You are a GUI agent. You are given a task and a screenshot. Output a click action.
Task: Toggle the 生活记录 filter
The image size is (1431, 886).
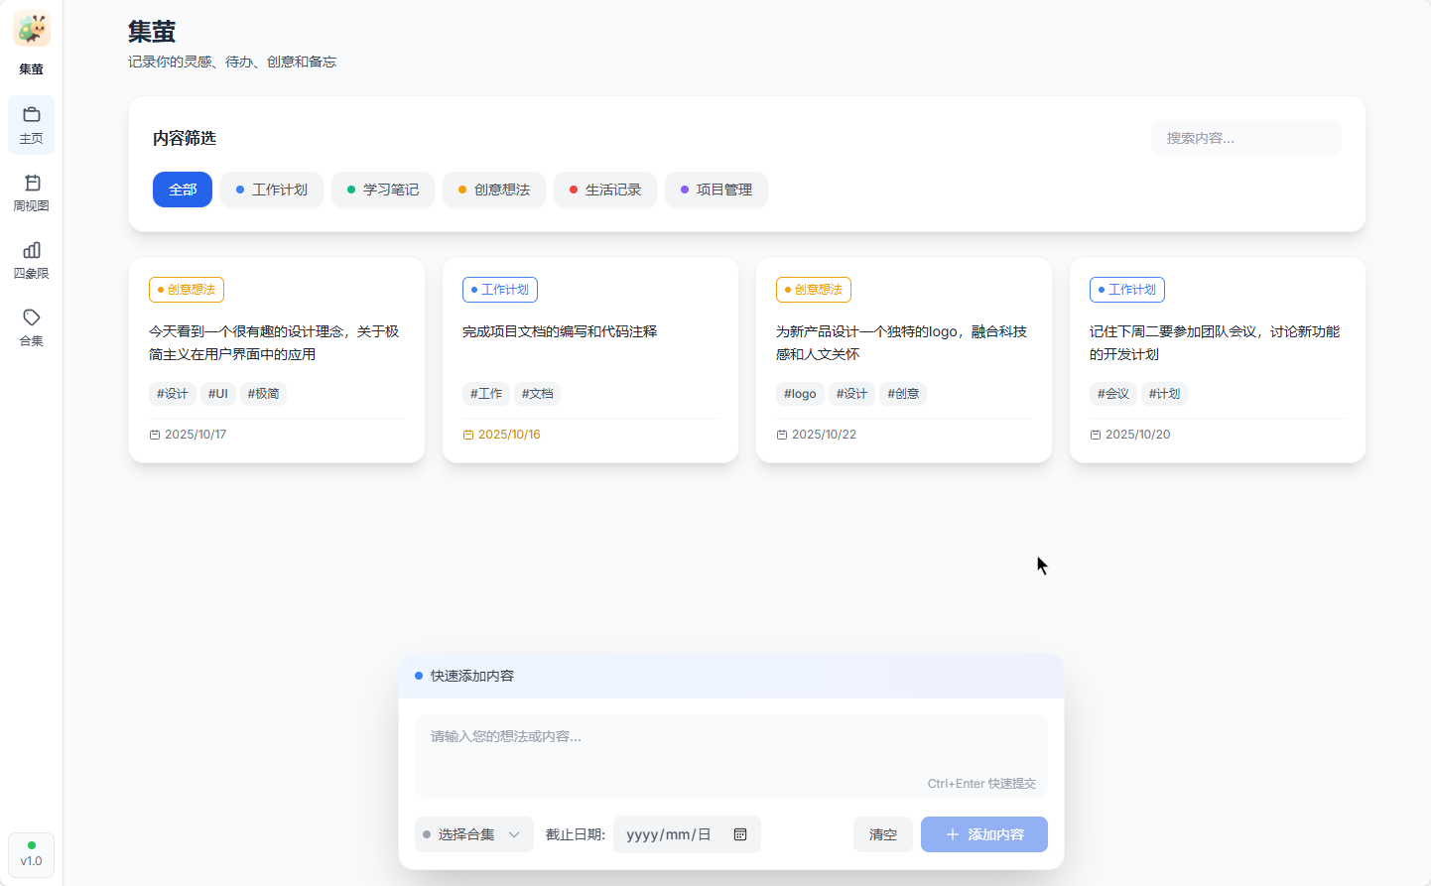[604, 190]
